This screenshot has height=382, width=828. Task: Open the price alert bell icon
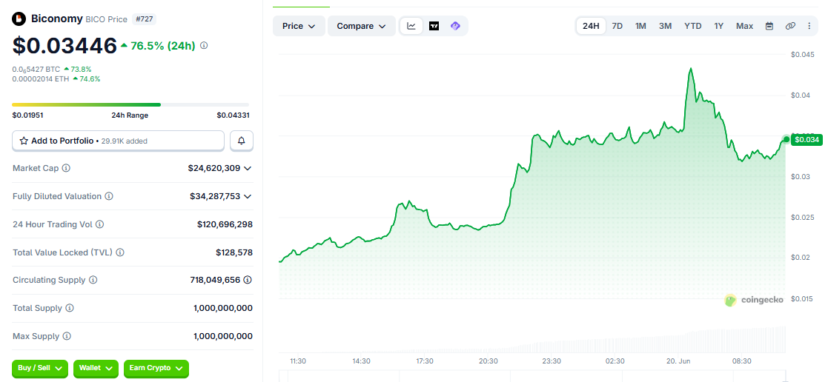pyautogui.click(x=242, y=141)
